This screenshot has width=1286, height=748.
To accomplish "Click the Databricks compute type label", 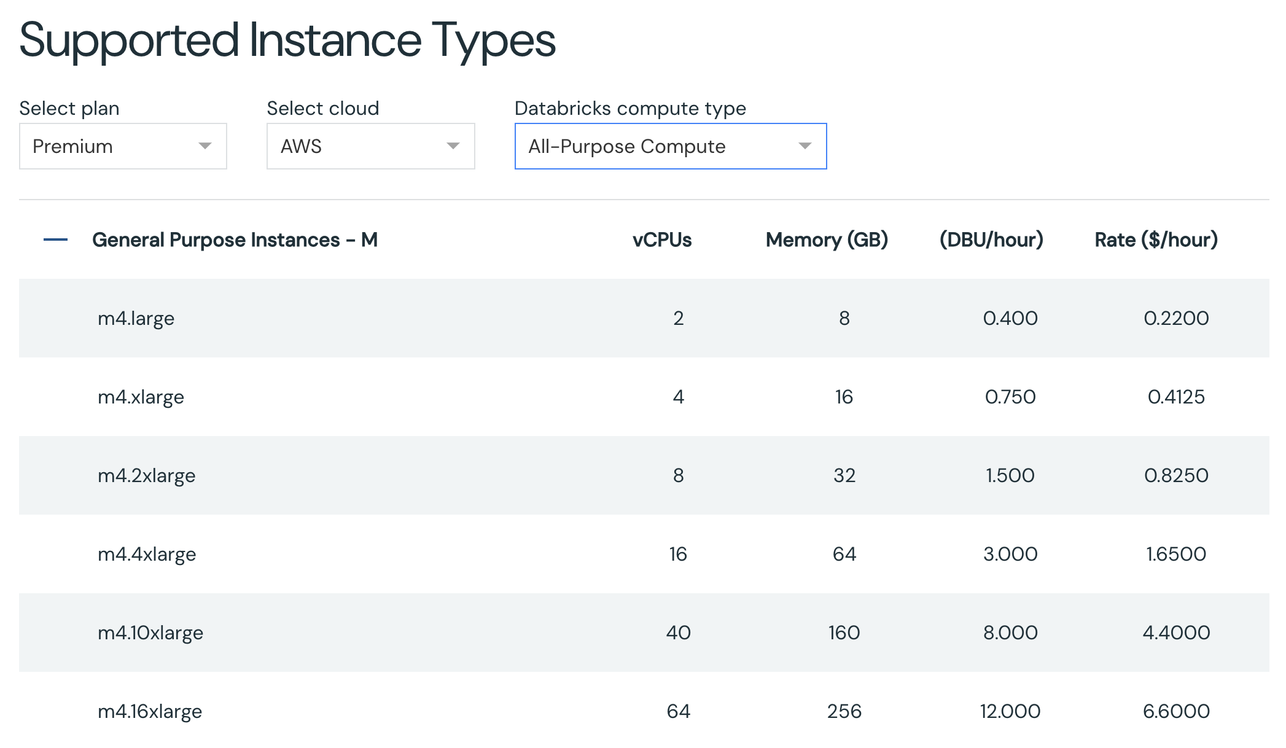I will pyautogui.click(x=630, y=108).
